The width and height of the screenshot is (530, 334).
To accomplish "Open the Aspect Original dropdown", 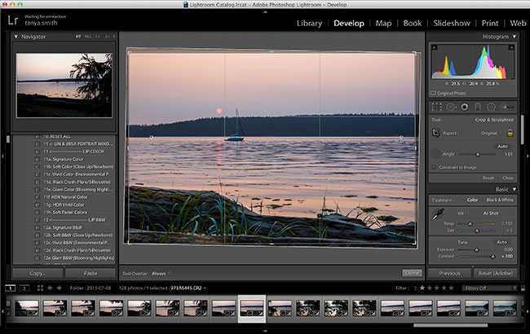I will pyautogui.click(x=491, y=133).
